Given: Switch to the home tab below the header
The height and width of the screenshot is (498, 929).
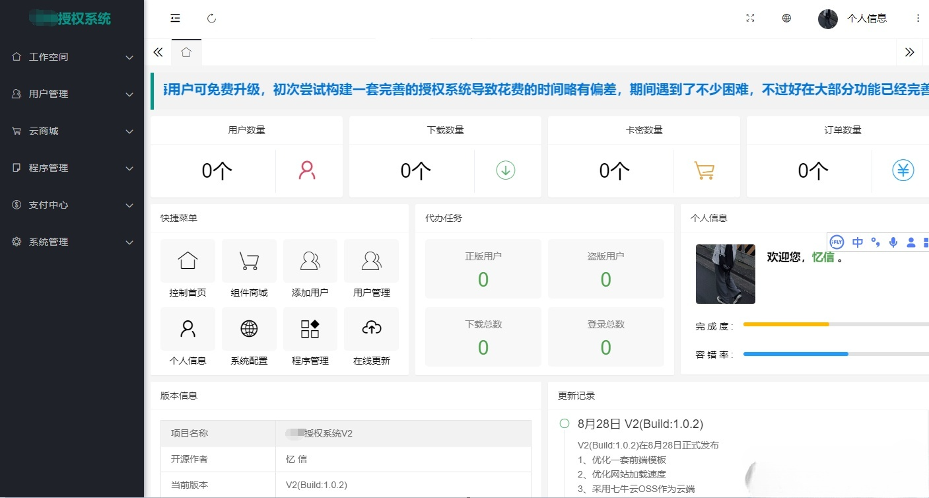Looking at the screenshot, I should (x=186, y=52).
